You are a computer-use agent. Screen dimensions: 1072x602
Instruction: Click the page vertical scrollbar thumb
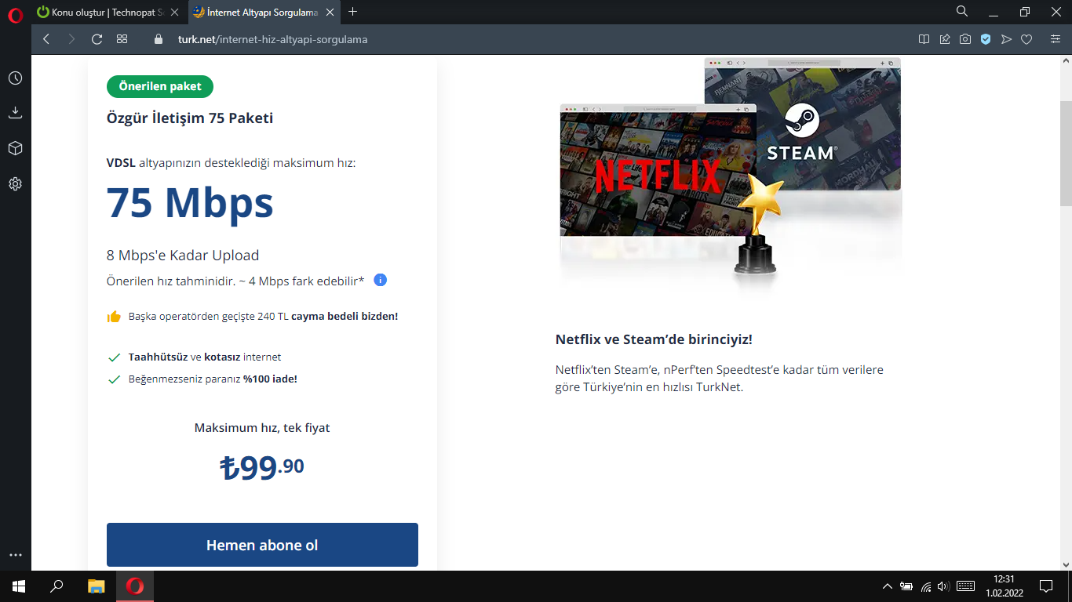tap(1066, 153)
